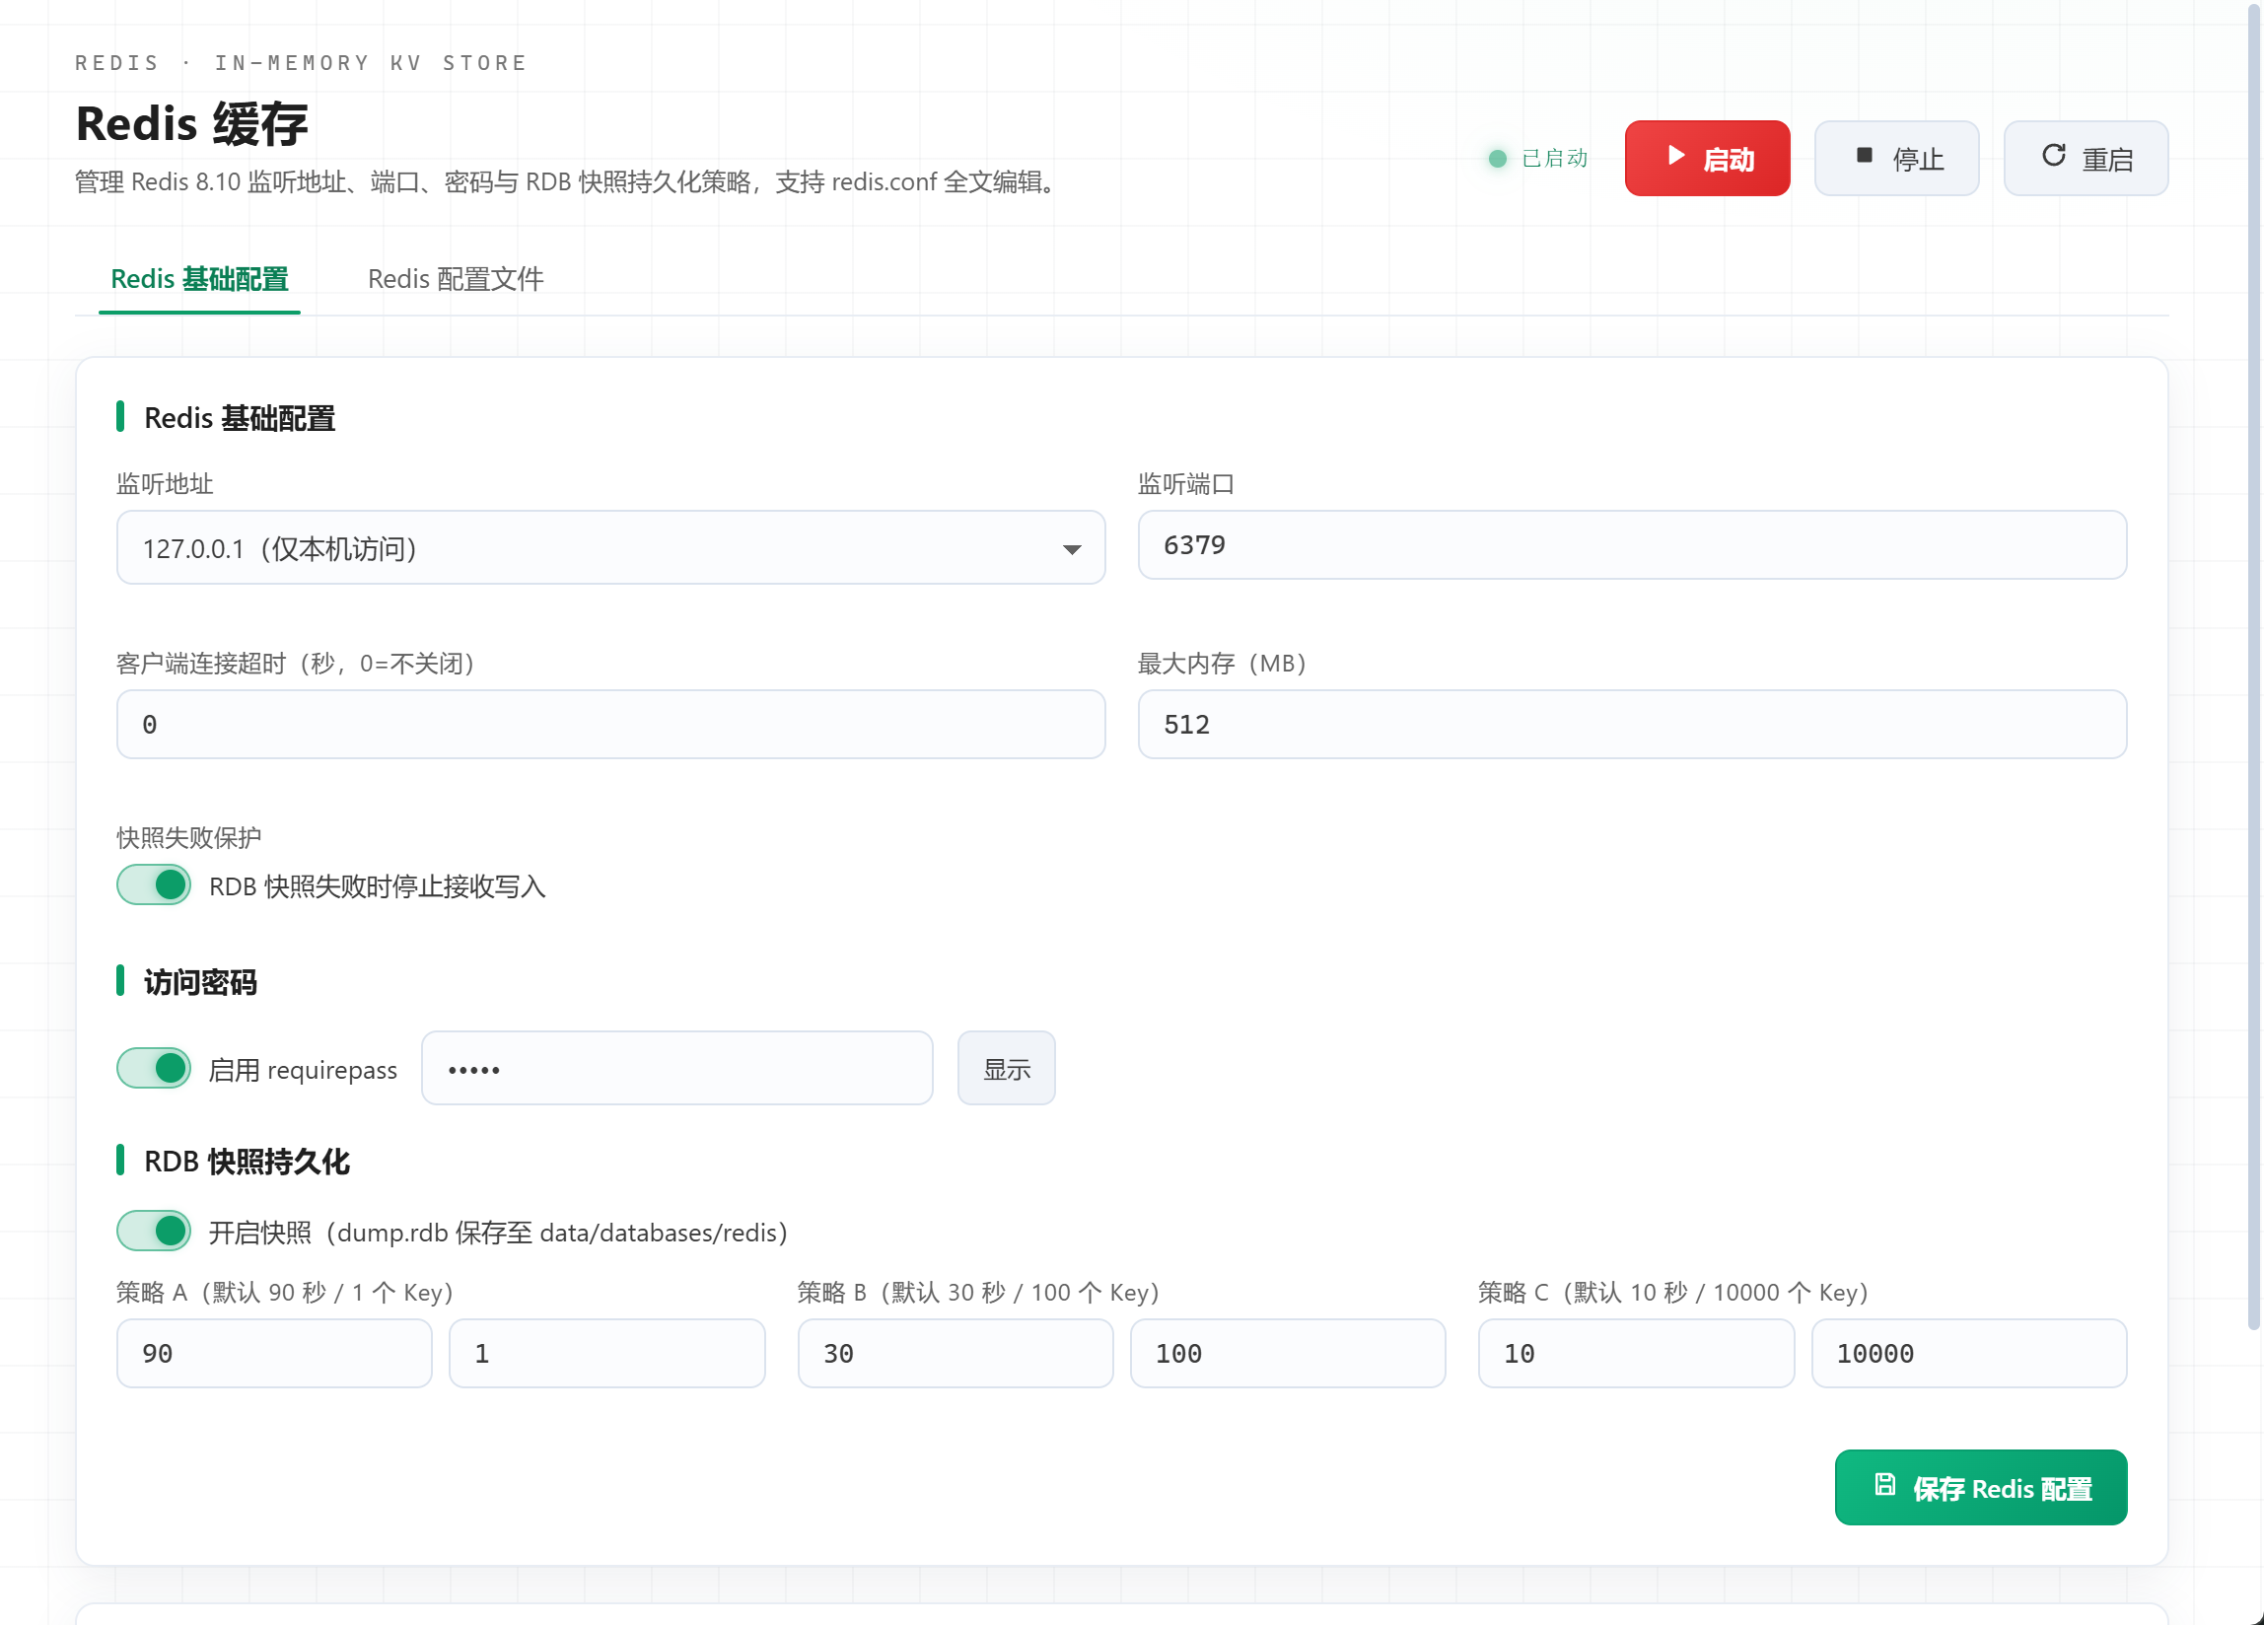
Task: Click the 已启动 status indicator
Action: pos(1537,159)
